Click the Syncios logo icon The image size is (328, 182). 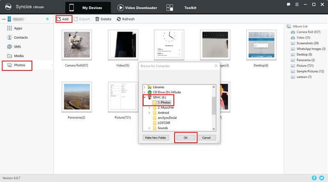(x=8, y=7)
